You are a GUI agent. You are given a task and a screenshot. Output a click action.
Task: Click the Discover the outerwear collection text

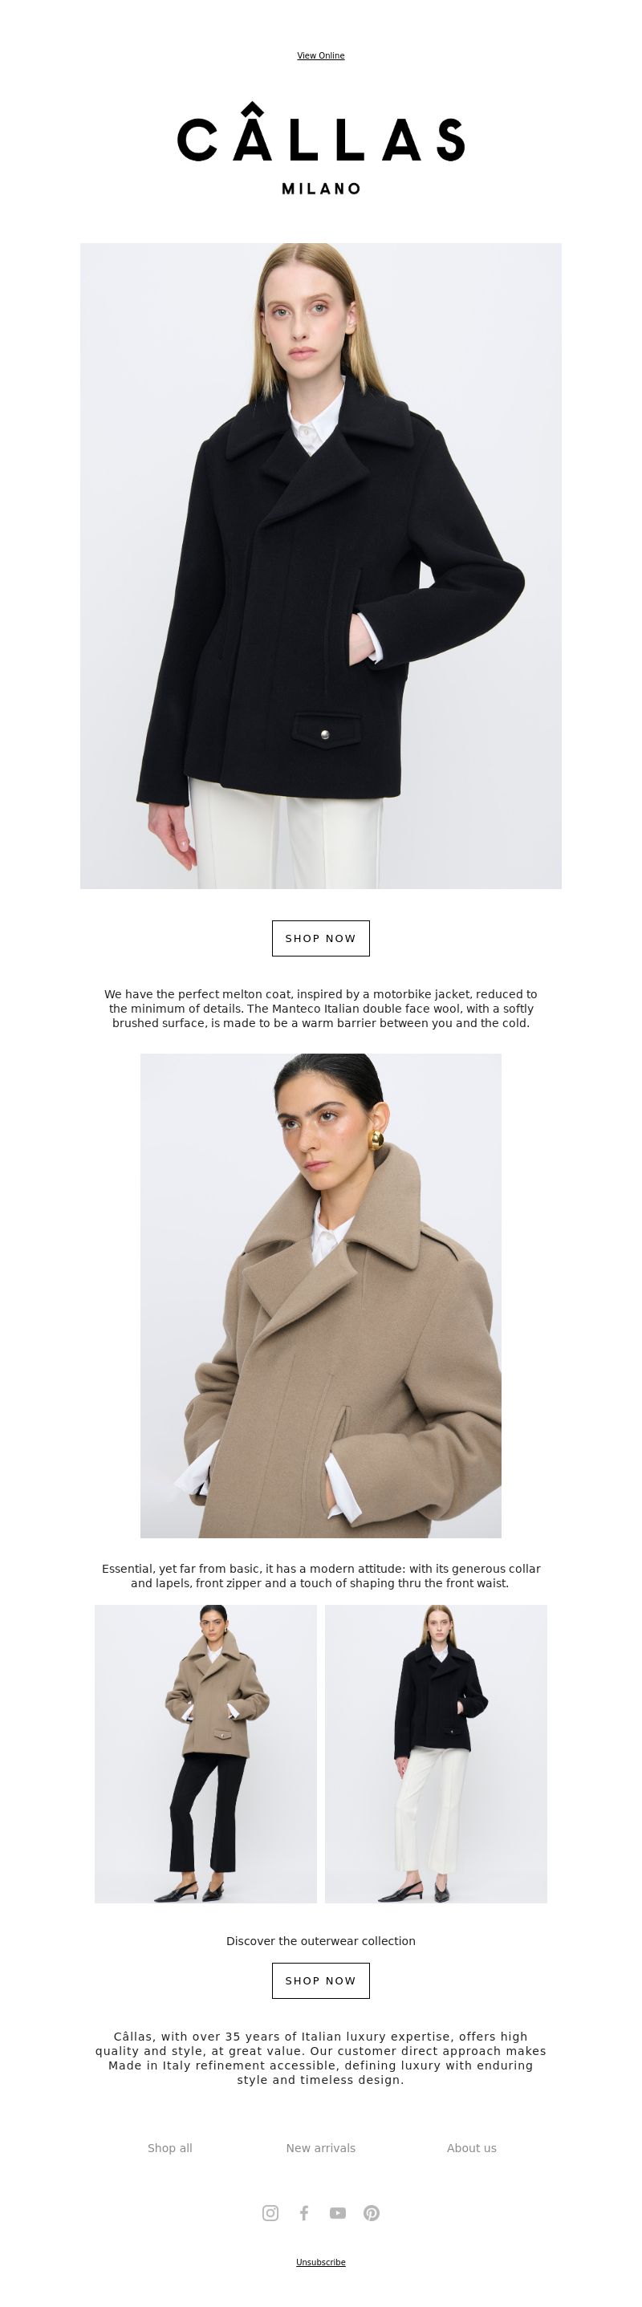320,1941
